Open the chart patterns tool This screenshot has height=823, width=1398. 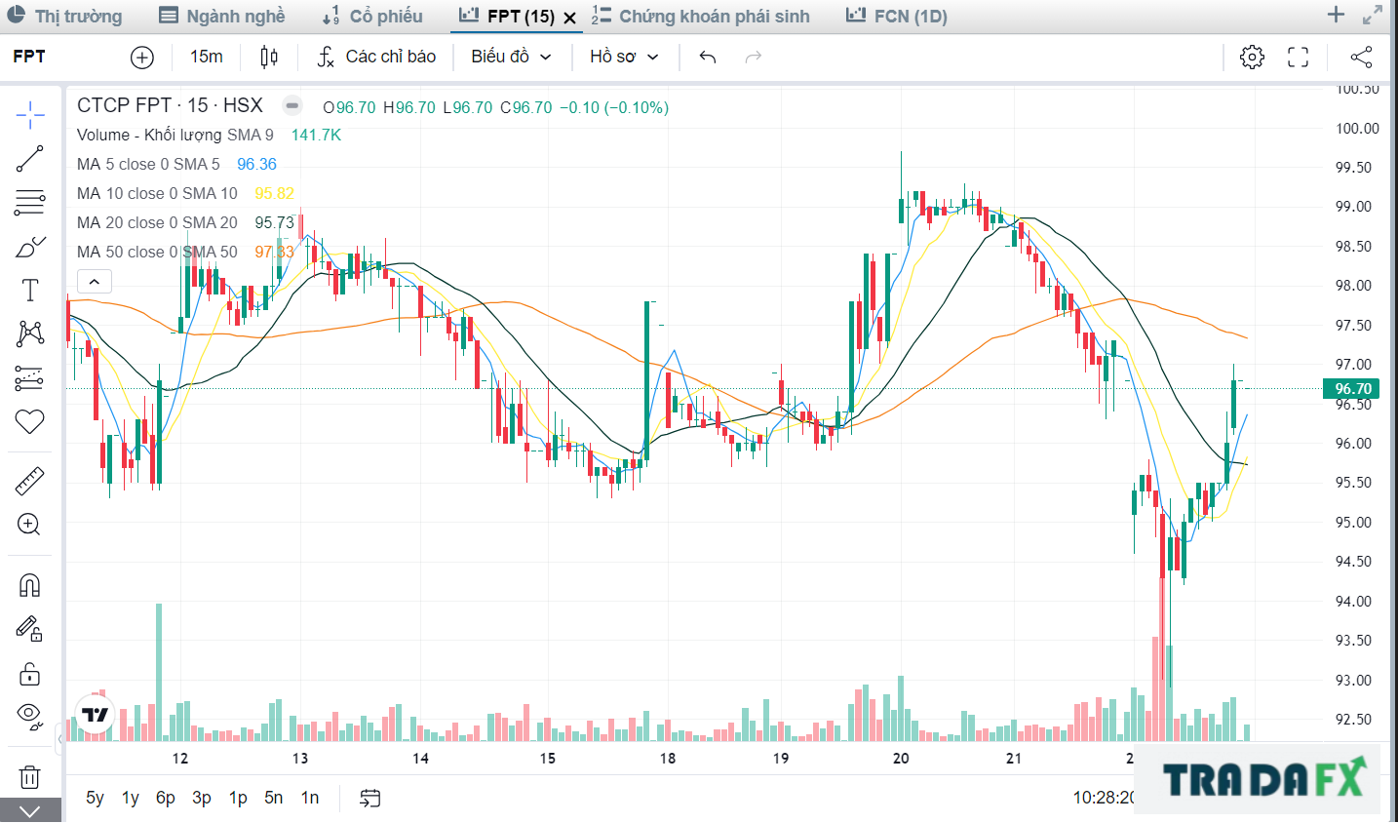(30, 334)
